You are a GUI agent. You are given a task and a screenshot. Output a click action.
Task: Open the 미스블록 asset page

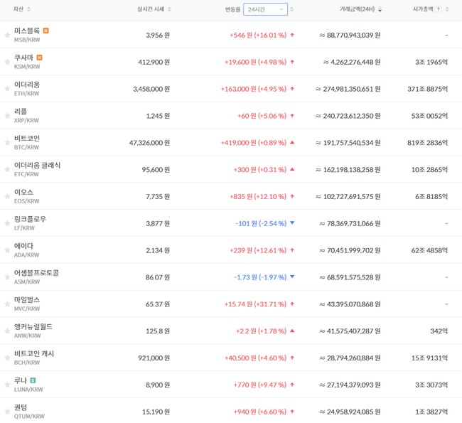pyautogui.click(x=27, y=31)
